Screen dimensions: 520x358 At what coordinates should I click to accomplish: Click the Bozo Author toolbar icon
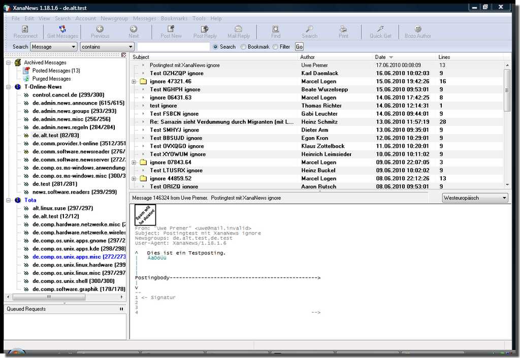[417, 29]
